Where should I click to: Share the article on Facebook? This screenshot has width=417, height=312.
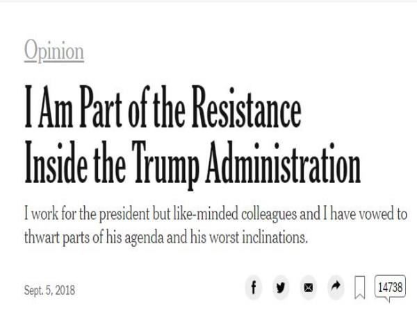[255, 286]
